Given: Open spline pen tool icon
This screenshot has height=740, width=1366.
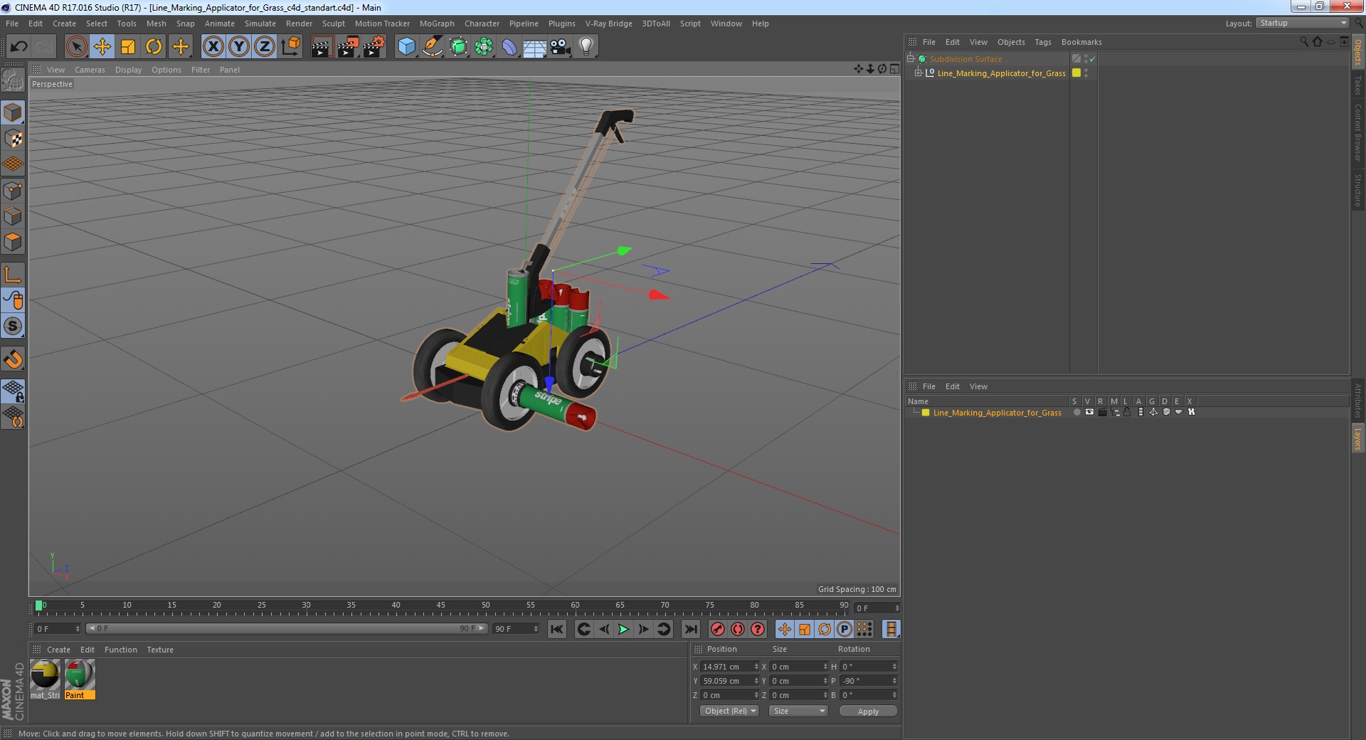Looking at the screenshot, I should point(432,47).
